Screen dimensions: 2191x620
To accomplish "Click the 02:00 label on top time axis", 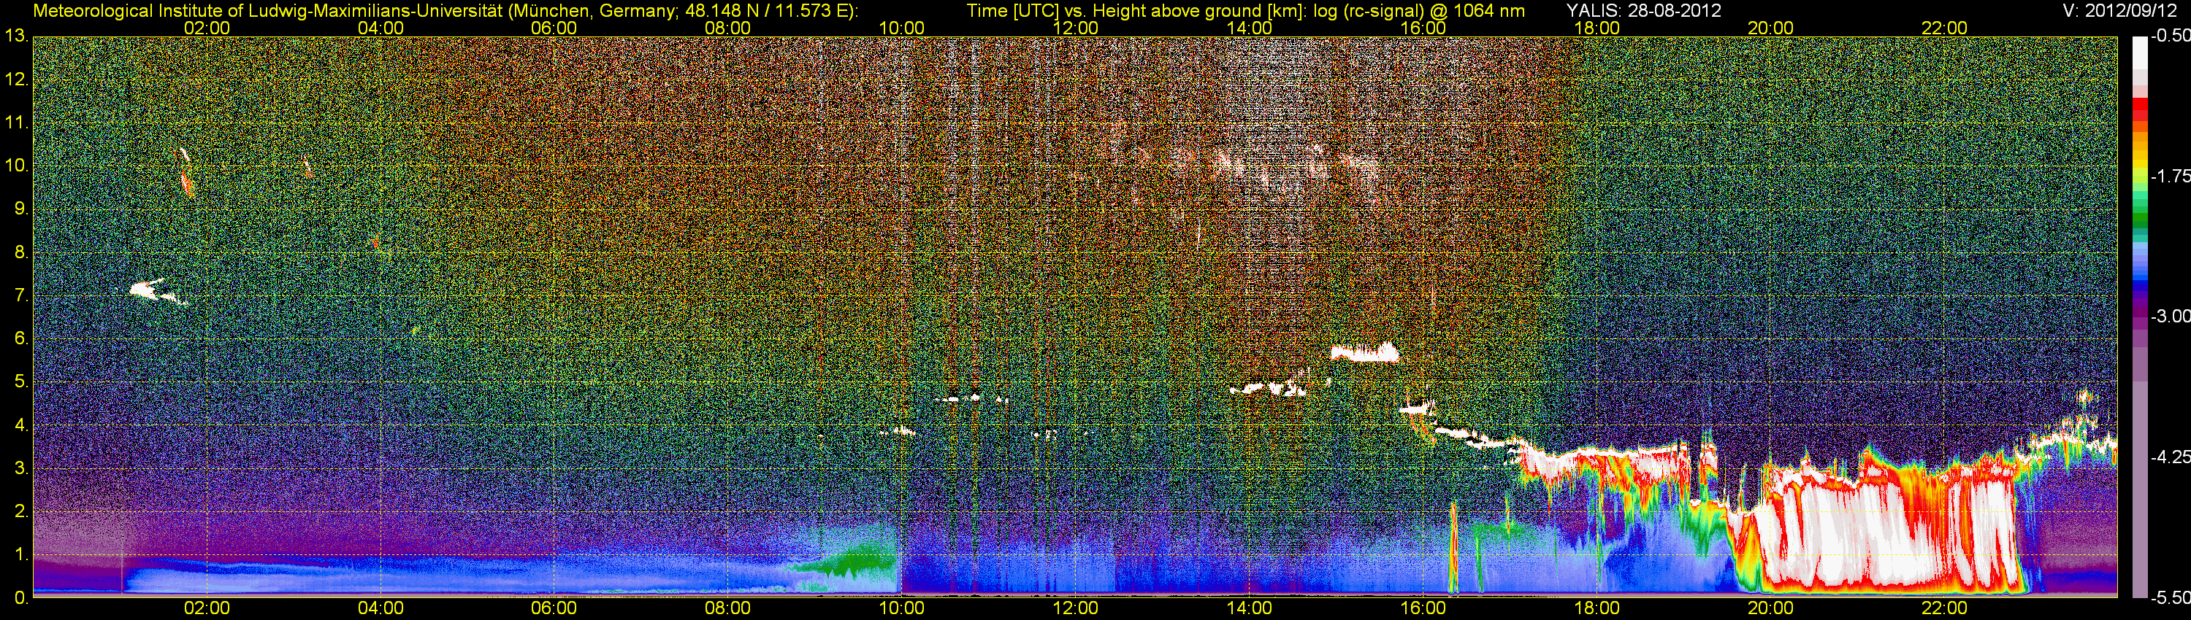I will 207,28.
